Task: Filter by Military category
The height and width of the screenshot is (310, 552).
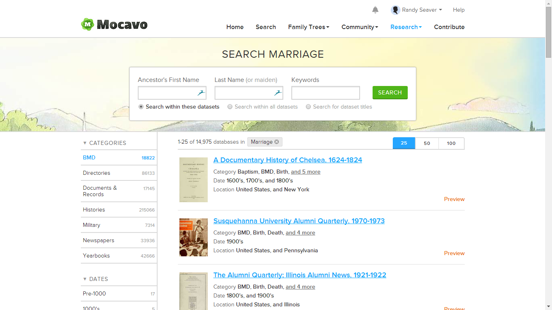Action: click(119, 225)
